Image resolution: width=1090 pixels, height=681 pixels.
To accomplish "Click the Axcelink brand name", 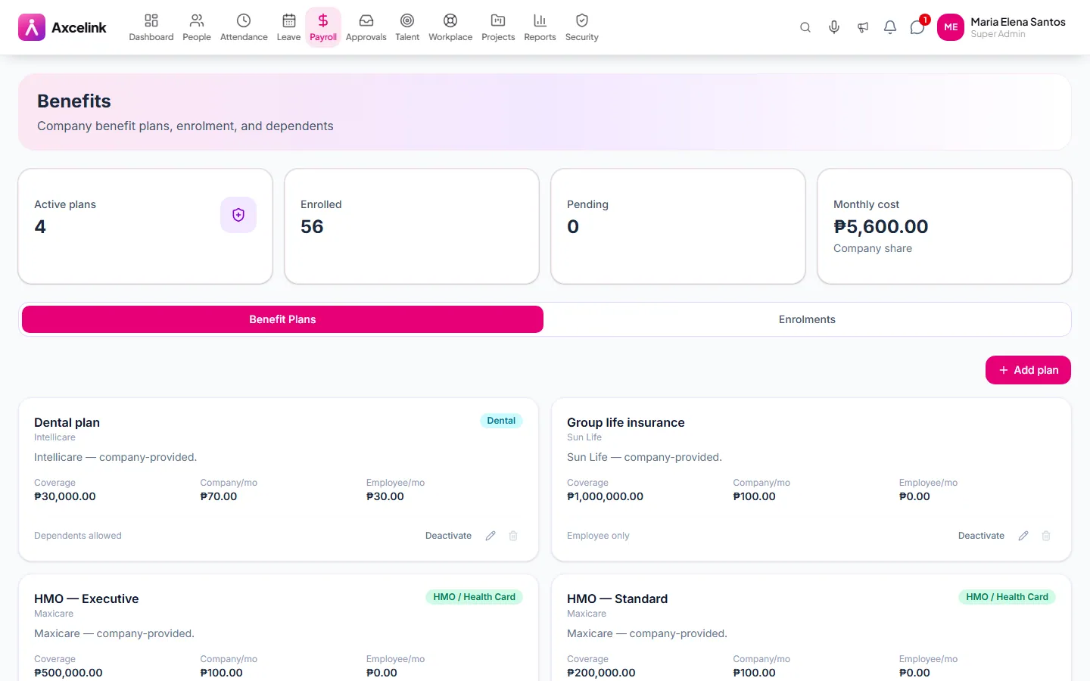I will pos(79,28).
